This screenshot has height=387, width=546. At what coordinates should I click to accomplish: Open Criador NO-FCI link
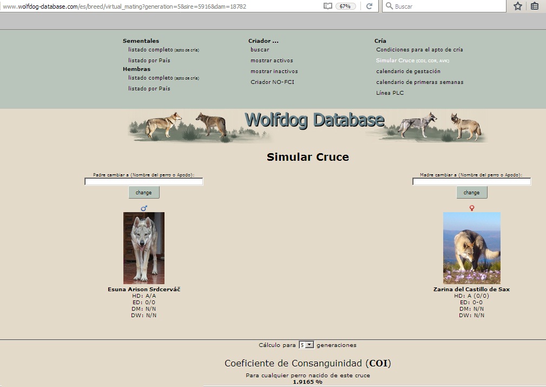pos(272,82)
